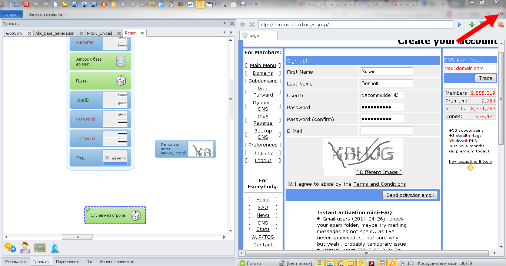506x266 pixels.
Task: Switch to Запись и отладка ribbon tab
Action: coord(46,14)
